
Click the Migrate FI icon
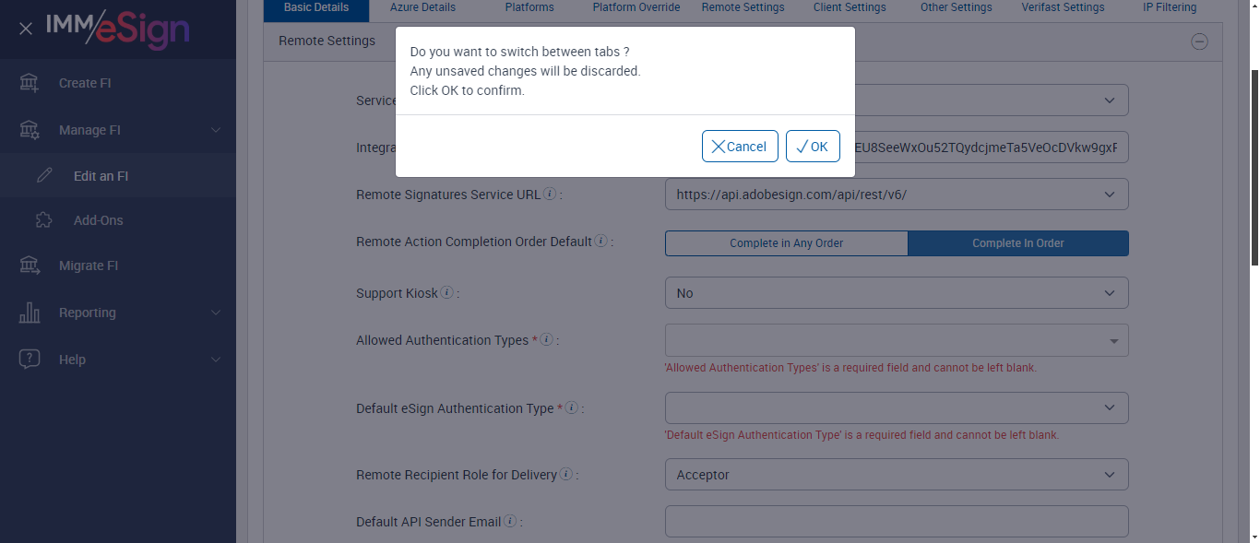(x=30, y=266)
